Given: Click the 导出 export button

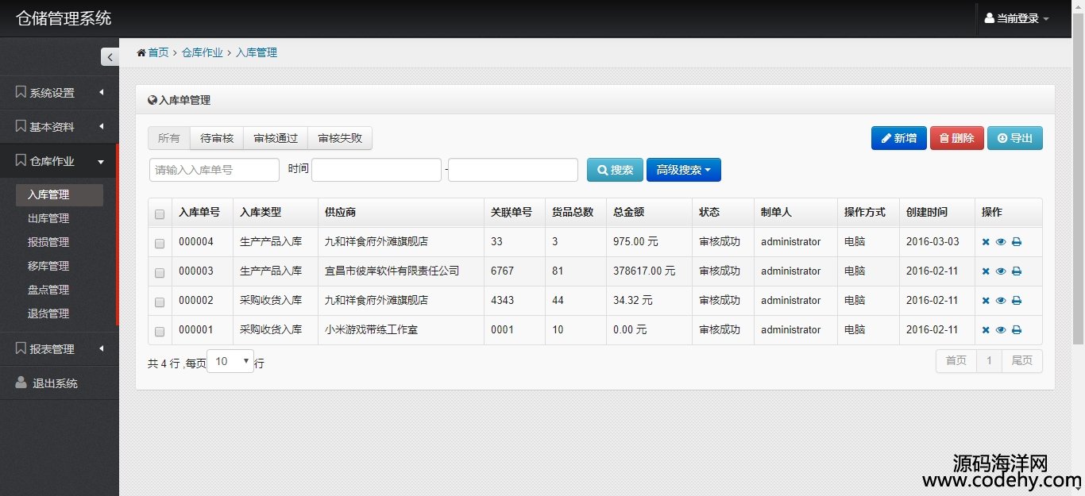Looking at the screenshot, I should [1014, 138].
